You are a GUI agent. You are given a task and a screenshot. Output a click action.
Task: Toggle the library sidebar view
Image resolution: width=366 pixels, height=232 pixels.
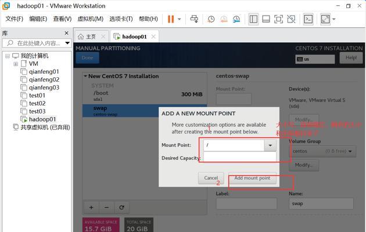coord(253,19)
